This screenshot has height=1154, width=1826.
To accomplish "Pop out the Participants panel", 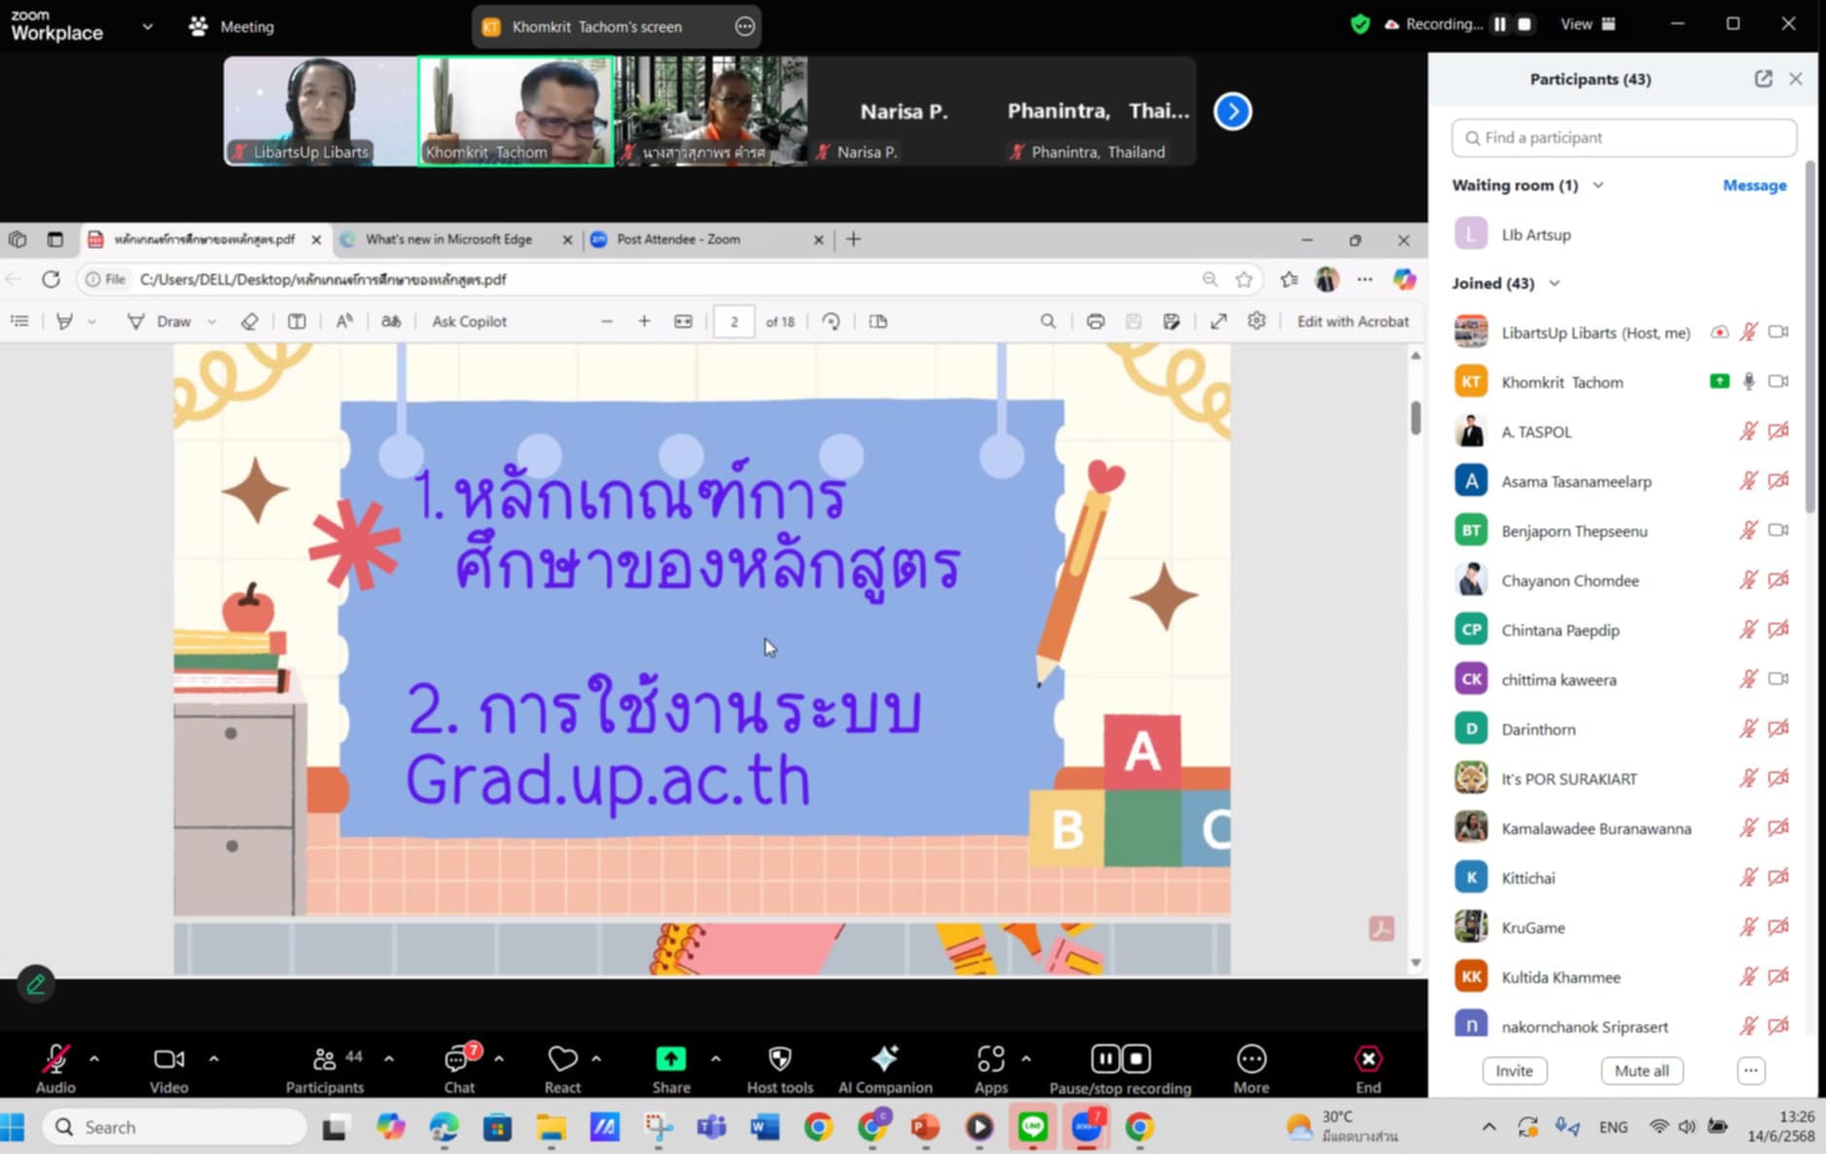I will [1763, 79].
